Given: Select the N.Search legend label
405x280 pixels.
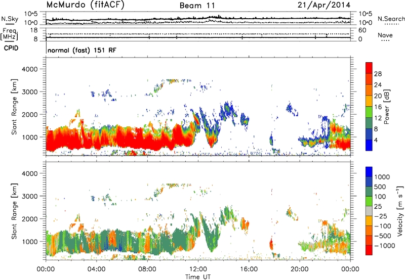Looking at the screenshot, I should pos(391,19).
